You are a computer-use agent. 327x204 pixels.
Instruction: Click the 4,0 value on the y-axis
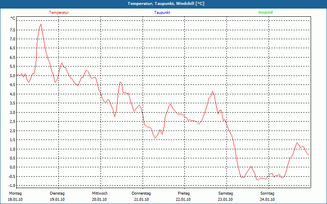click(x=12, y=94)
